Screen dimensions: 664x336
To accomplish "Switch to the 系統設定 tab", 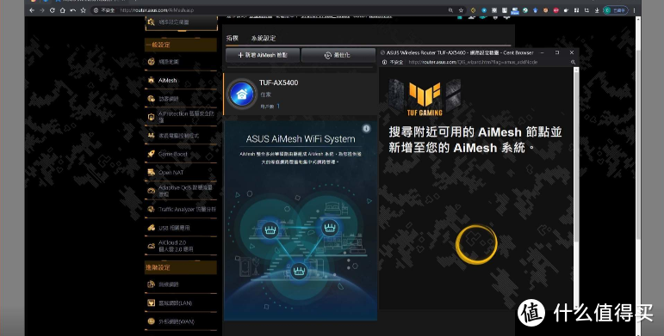I will (x=264, y=38).
